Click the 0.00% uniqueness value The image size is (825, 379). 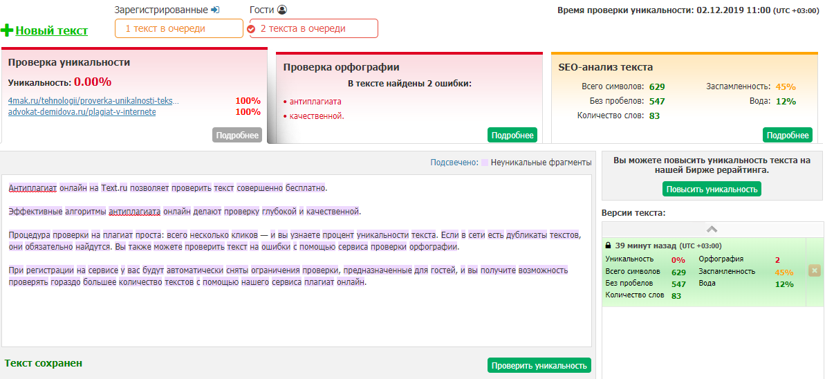[93, 82]
